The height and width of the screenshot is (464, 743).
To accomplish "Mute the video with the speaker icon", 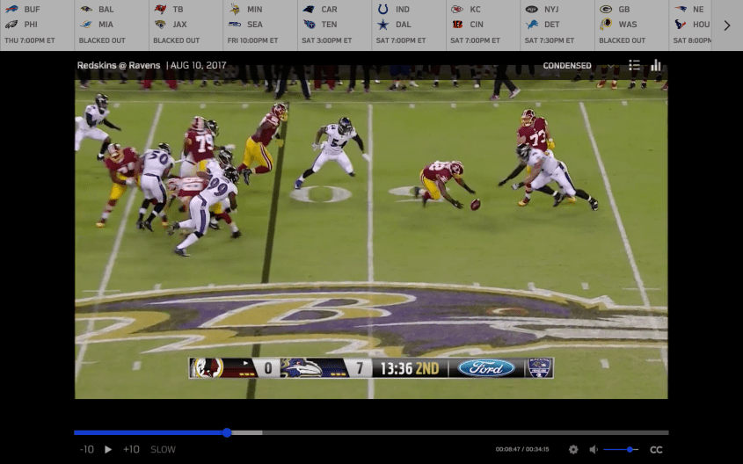I will 594,449.
